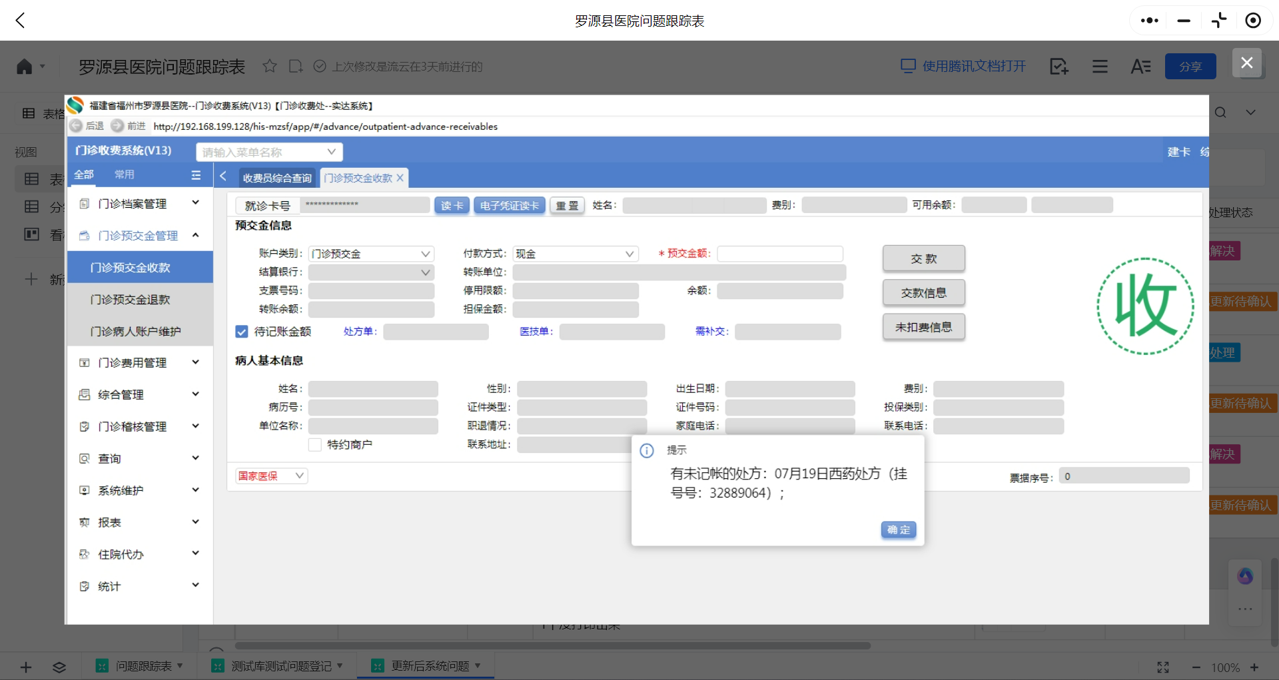Expand 统计 menu
The width and height of the screenshot is (1279, 680).
(140, 586)
